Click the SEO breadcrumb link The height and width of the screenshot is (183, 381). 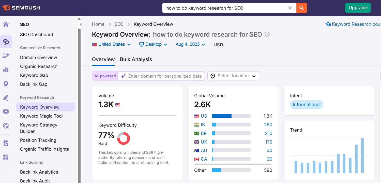[119, 24]
